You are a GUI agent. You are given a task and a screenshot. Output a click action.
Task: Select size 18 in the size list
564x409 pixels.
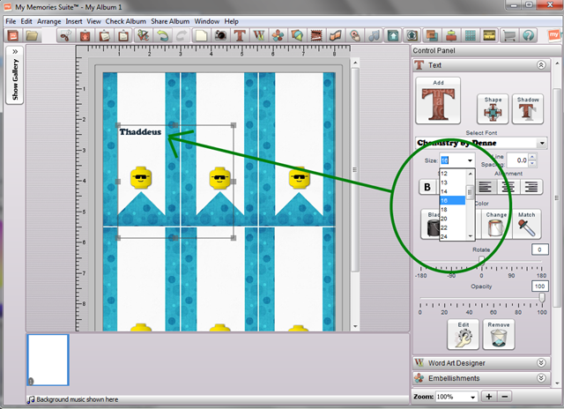click(x=444, y=210)
